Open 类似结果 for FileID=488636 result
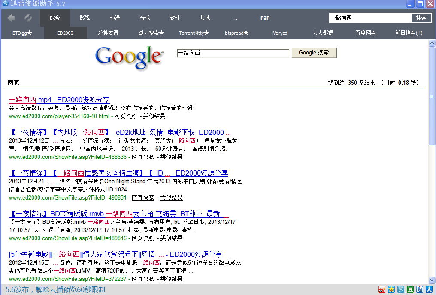The image size is (436, 295). point(171,157)
